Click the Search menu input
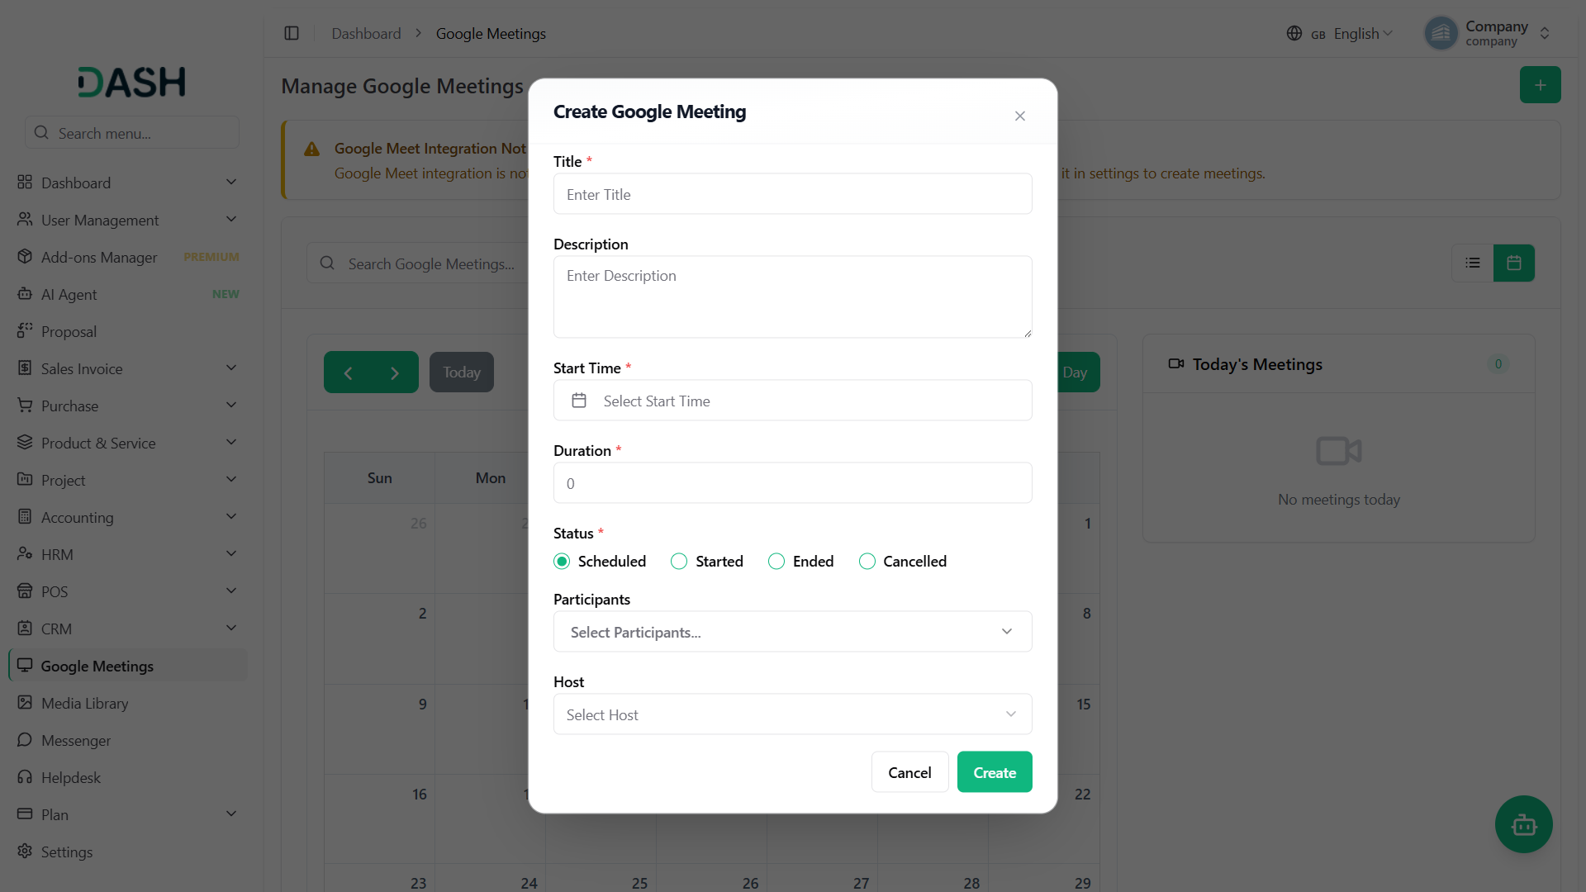This screenshot has width=1586, height=892. pyautogui.click(x=132, y=132)
